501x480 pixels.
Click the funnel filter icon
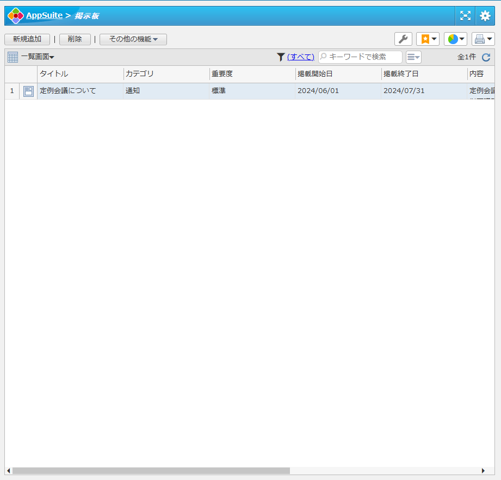point(281,57)
